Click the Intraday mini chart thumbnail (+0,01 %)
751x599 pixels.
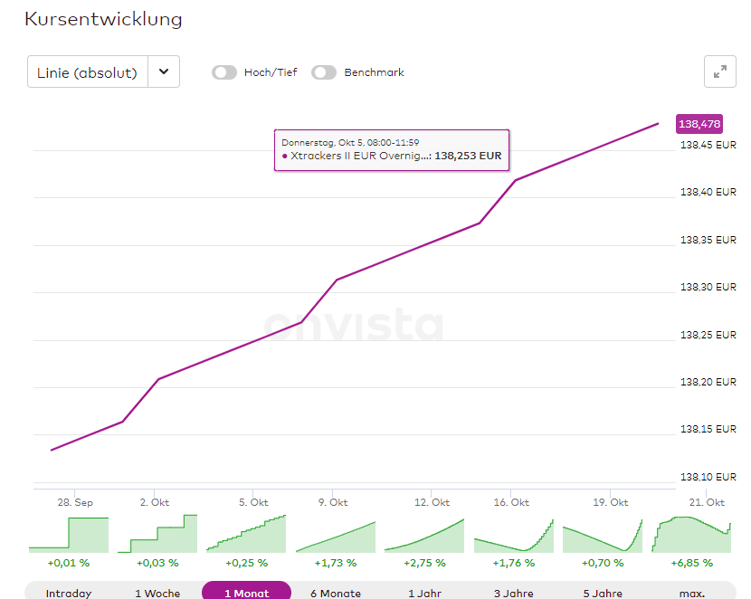[69, 534]
